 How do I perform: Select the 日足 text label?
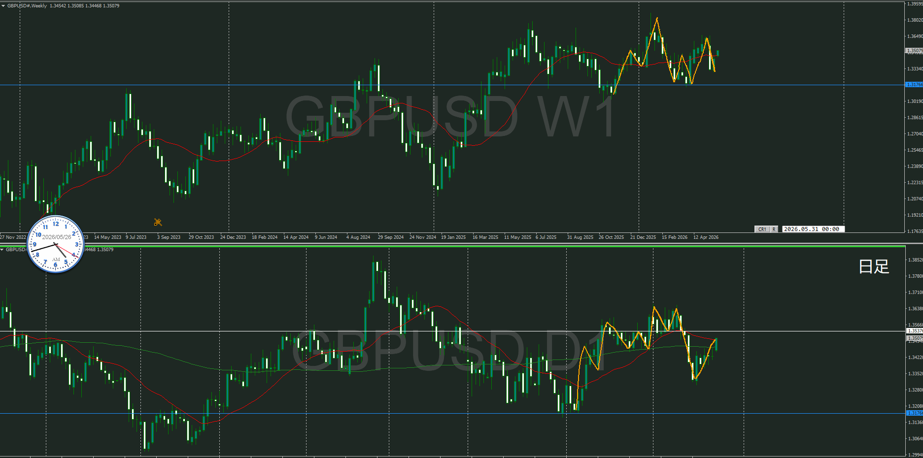[x=874, y=266]
